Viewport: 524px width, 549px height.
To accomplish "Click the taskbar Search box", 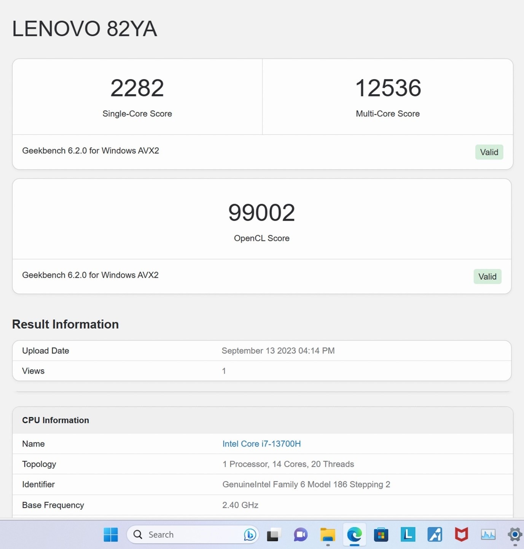I will (x=193, y=535).
